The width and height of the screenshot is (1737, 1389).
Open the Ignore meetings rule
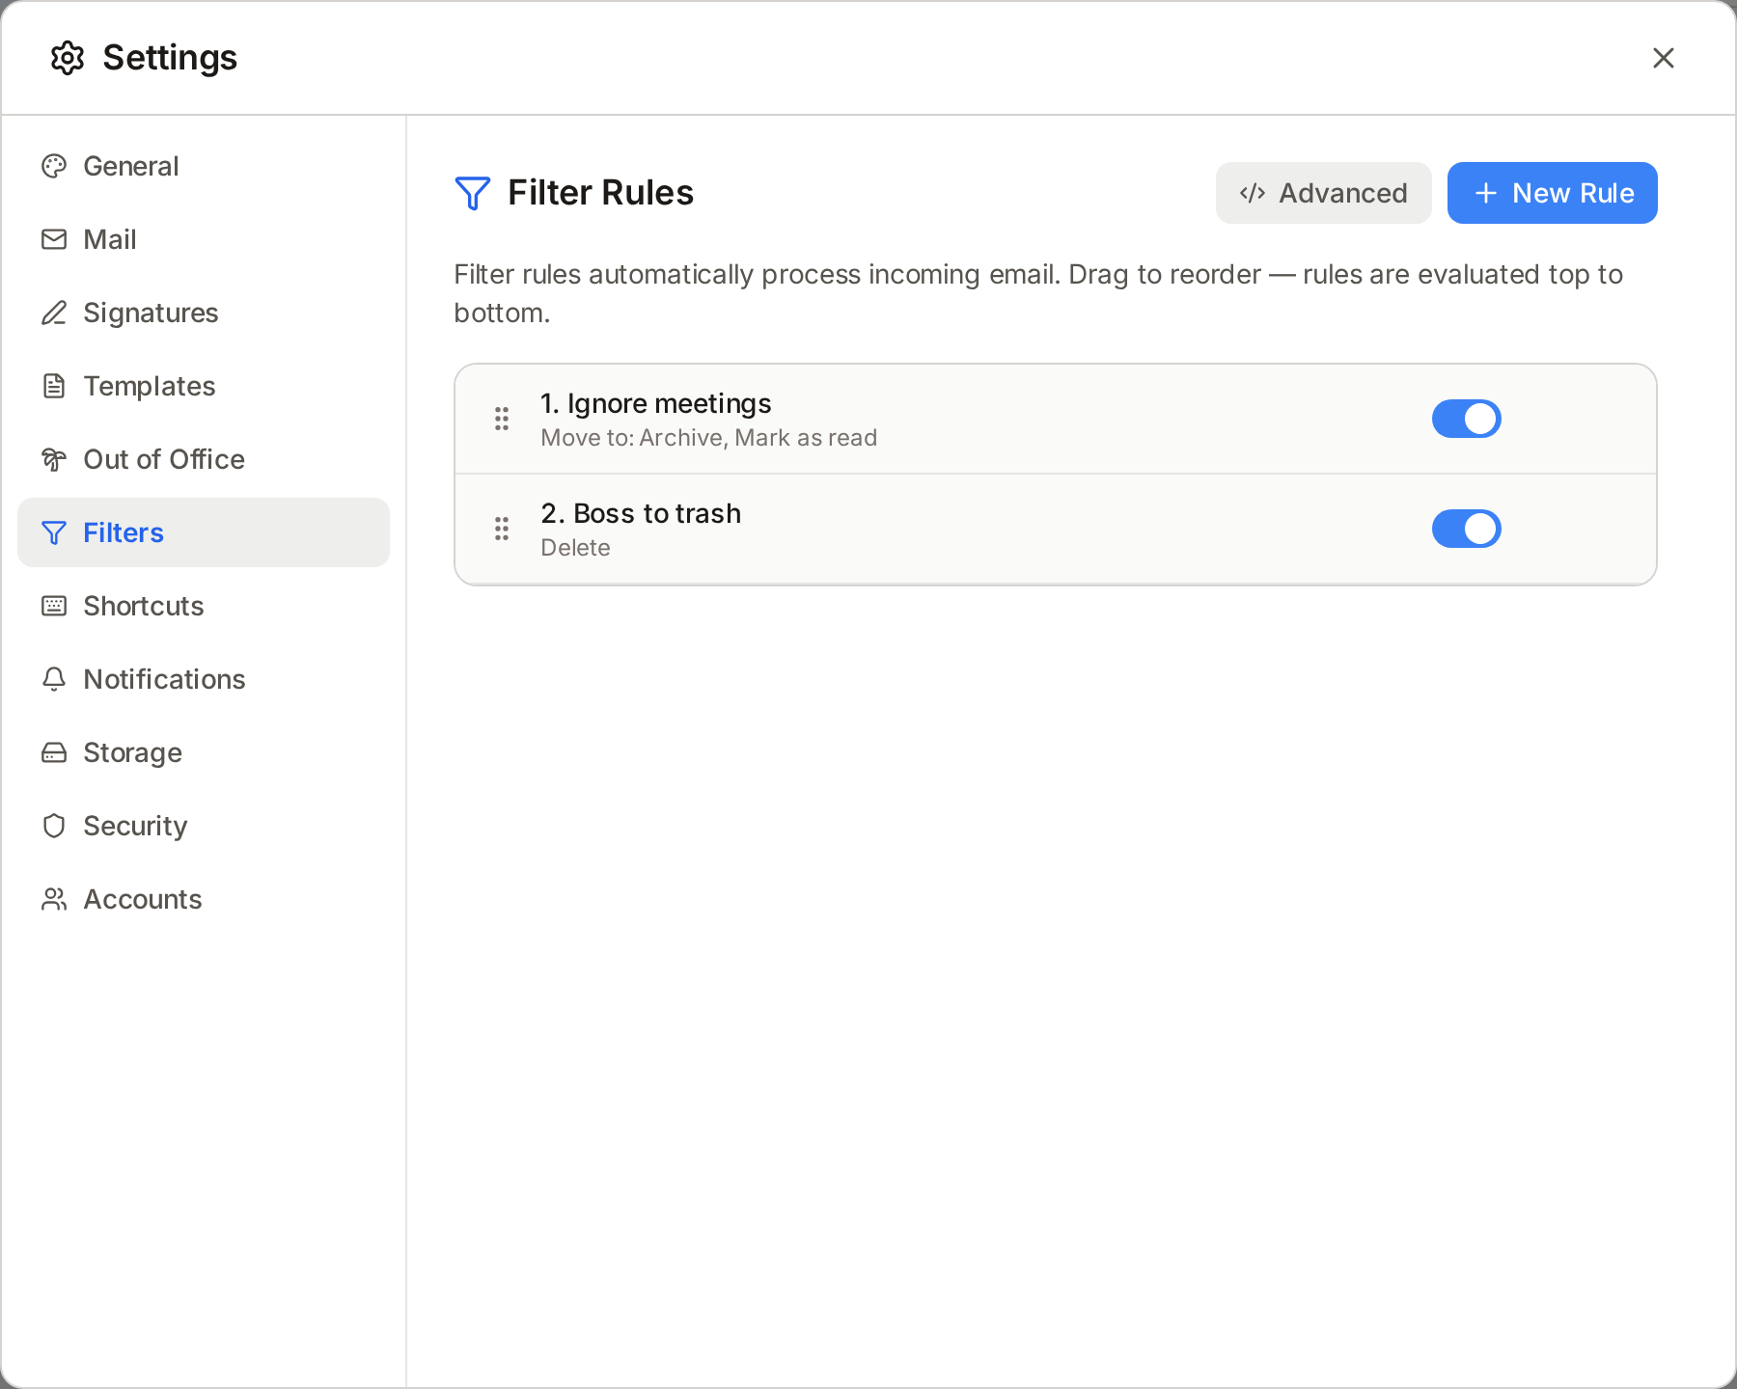click(x=656, y=404)
